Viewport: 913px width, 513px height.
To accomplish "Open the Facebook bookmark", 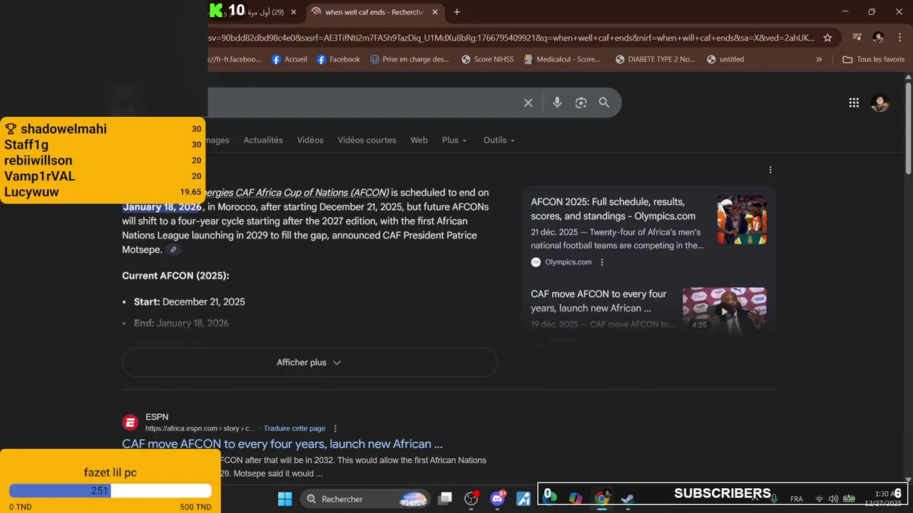I will tap(339, 60).
